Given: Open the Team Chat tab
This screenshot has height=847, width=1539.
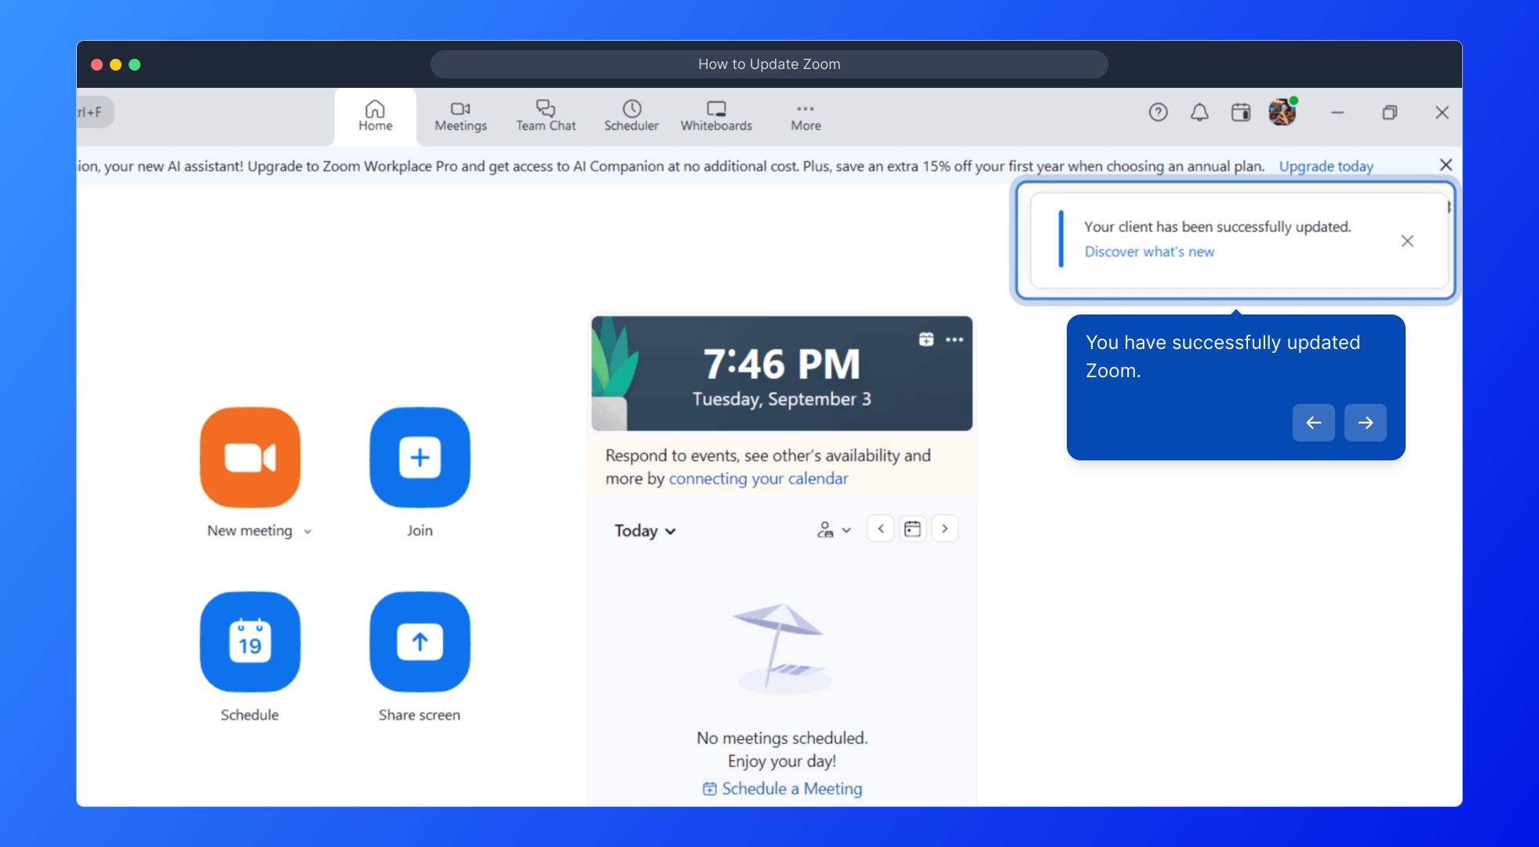Looking at the screenshot, I should point(546,116).
